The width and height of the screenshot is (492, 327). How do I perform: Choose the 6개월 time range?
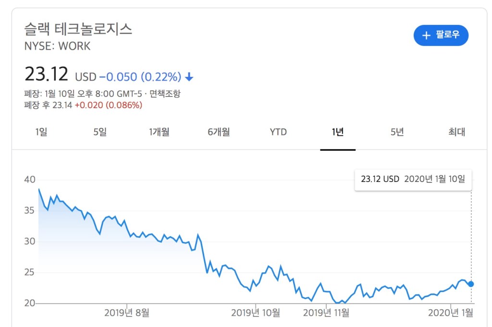click(x=219, y=132)
